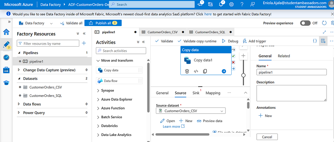Click Validate copy runtime
Image resolution: width=334 pixels, height=142 pixels.
pos(197,41)
